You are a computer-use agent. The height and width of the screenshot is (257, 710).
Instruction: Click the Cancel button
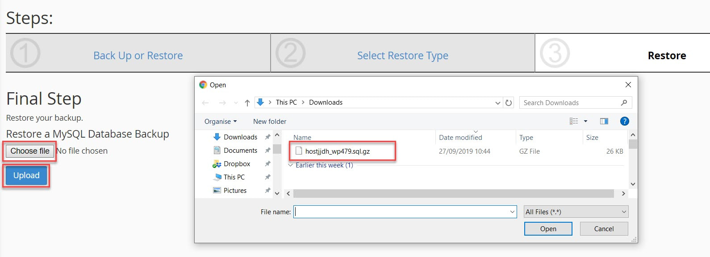[x=604, y=229]
